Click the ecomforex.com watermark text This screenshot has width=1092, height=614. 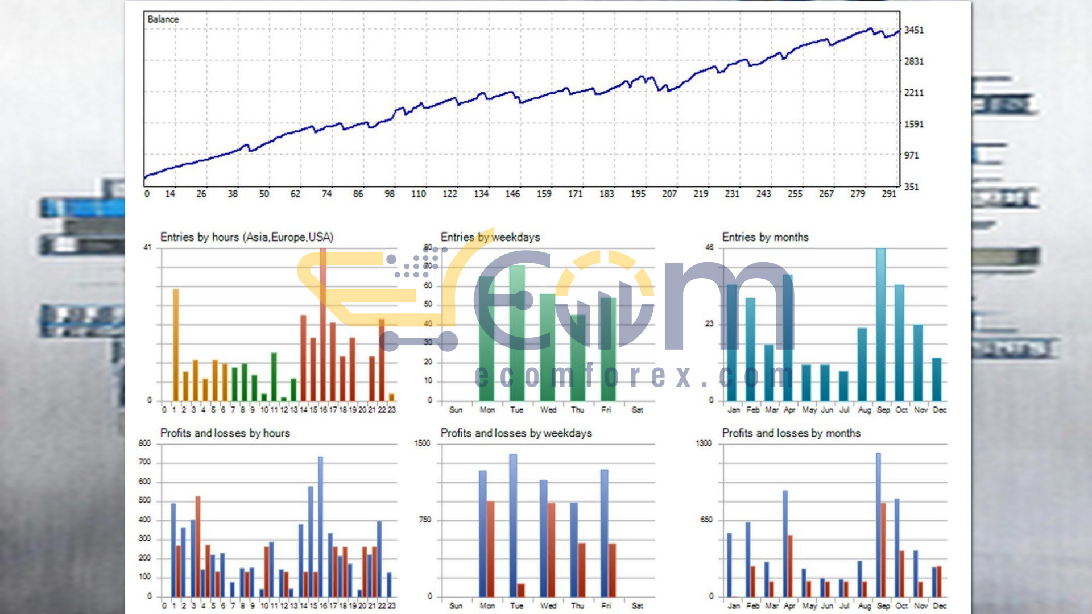[632, 376]
